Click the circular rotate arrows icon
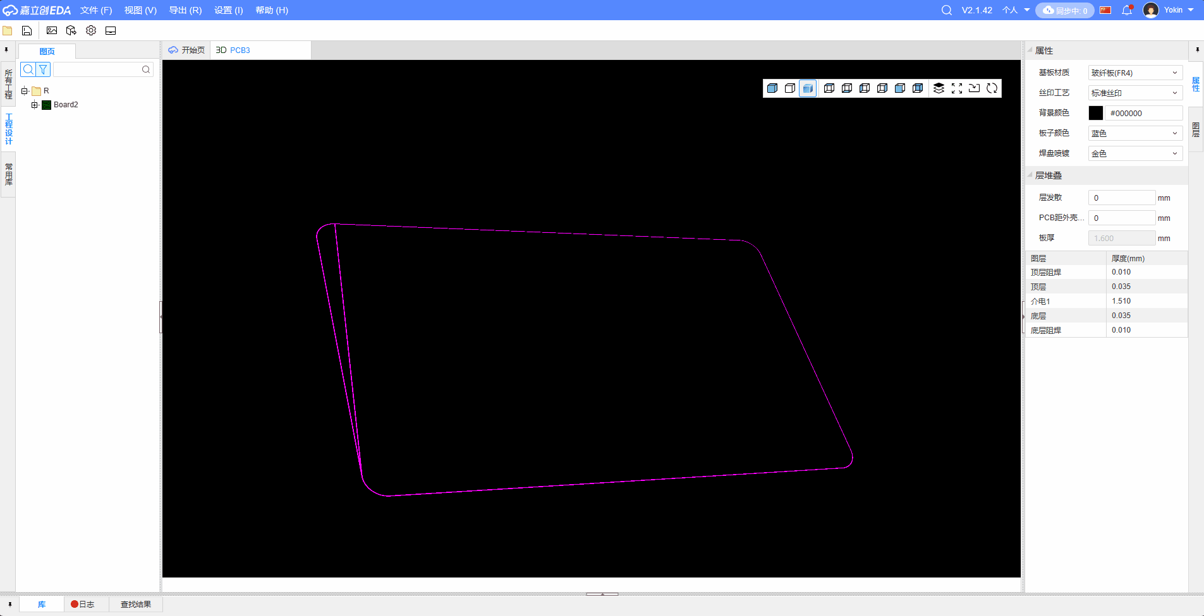Screen dimensions: 1204x616 click(x=992, y=88)
